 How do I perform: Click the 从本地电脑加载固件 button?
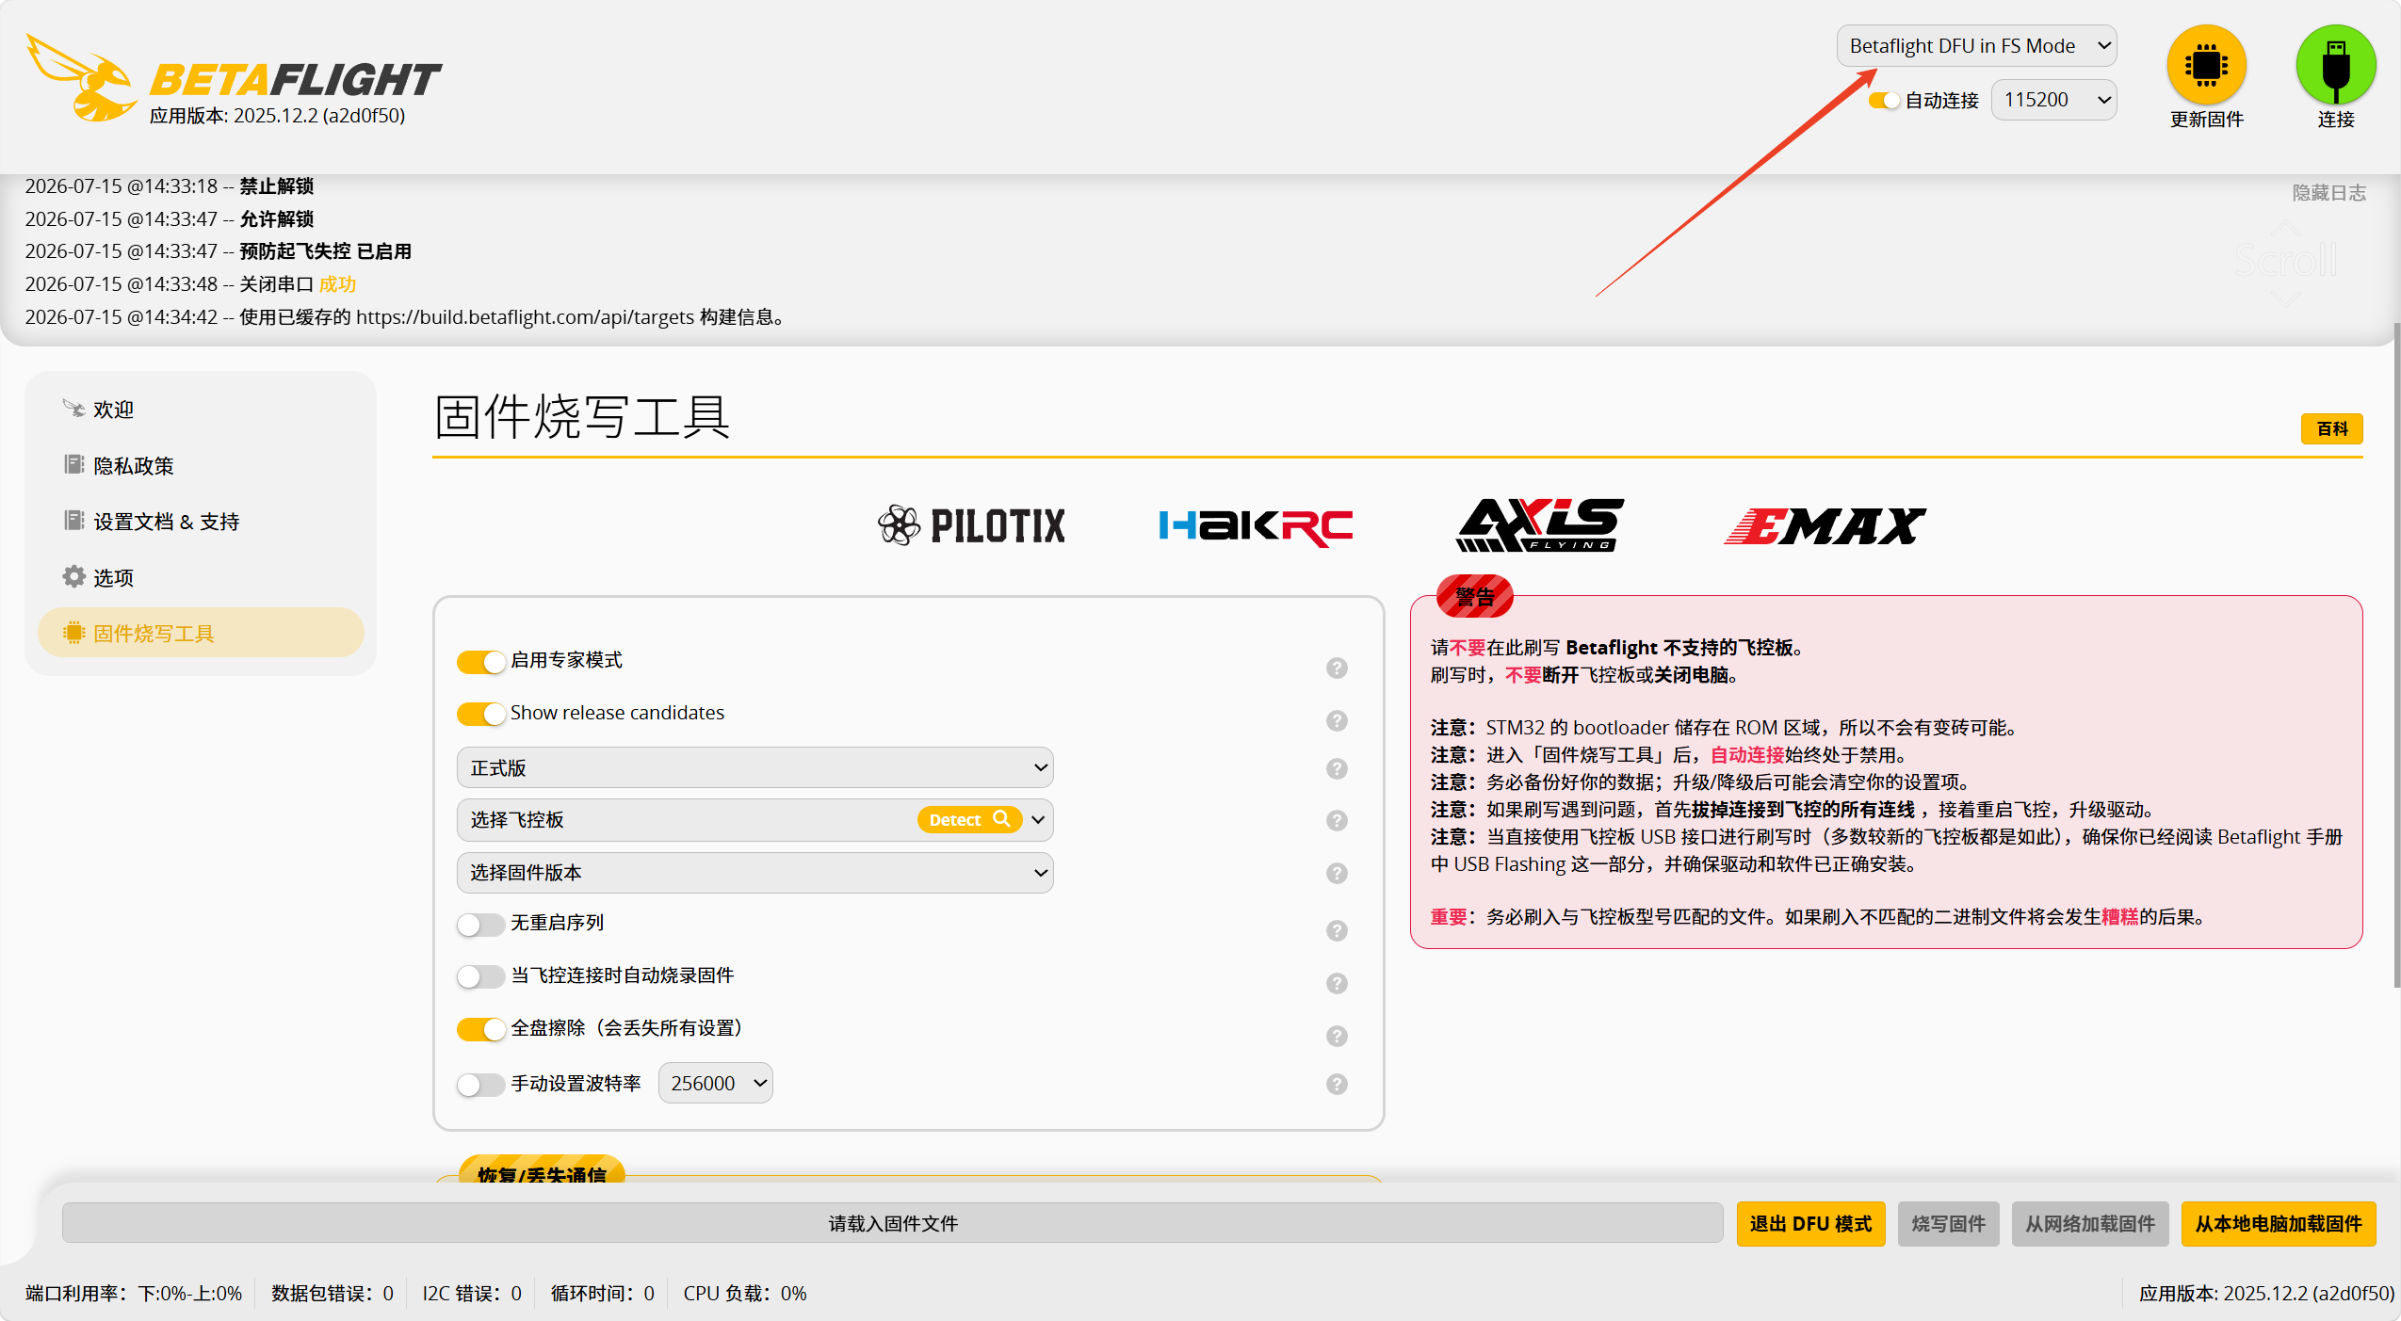point(2278,1223)
